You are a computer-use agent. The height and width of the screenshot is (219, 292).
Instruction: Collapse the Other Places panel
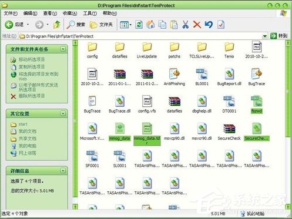63,113
